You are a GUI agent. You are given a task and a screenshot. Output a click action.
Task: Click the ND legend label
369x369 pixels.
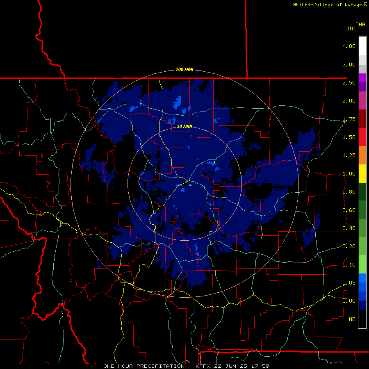click(x=352, y=319)
